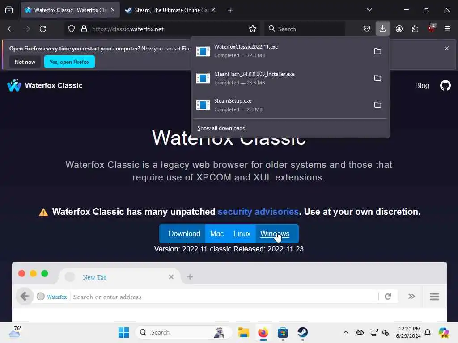The width and height of the screenshot is (458, 343).
Task: Open the hamburger application menu
Action: pos(447,29)
